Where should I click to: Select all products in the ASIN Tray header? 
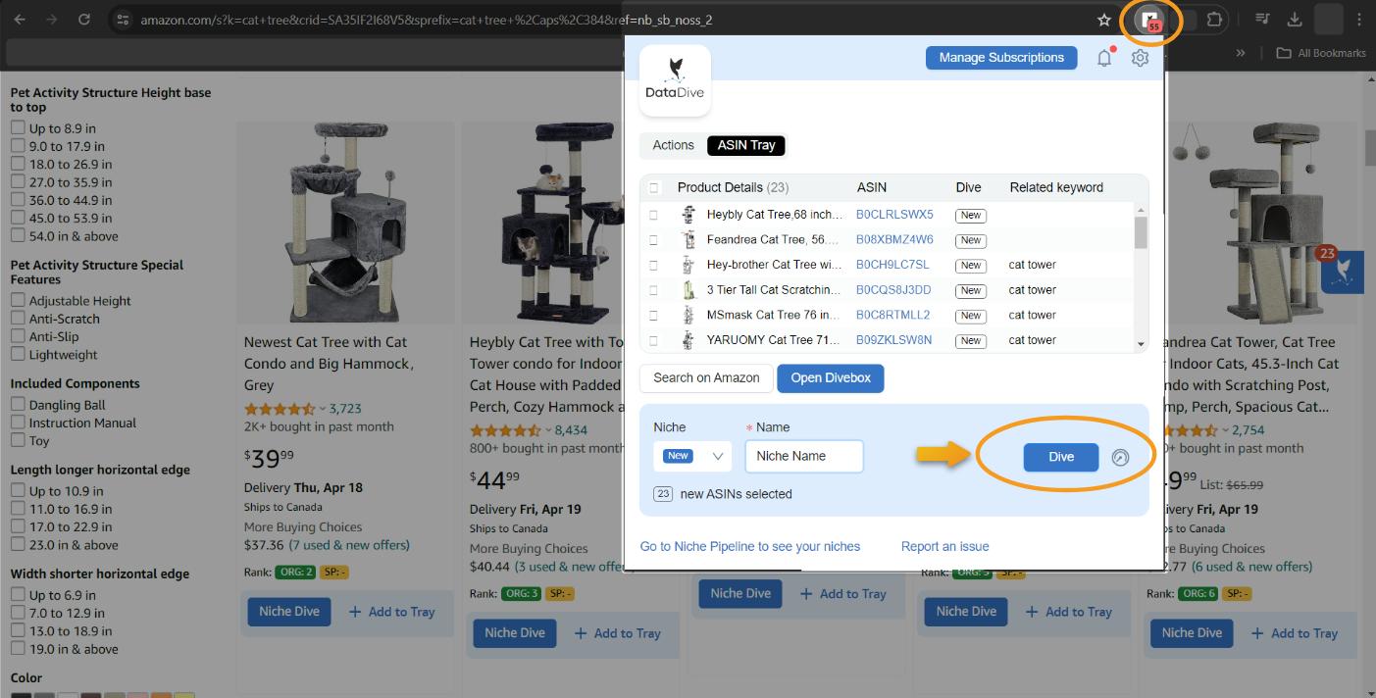[653, 187]
